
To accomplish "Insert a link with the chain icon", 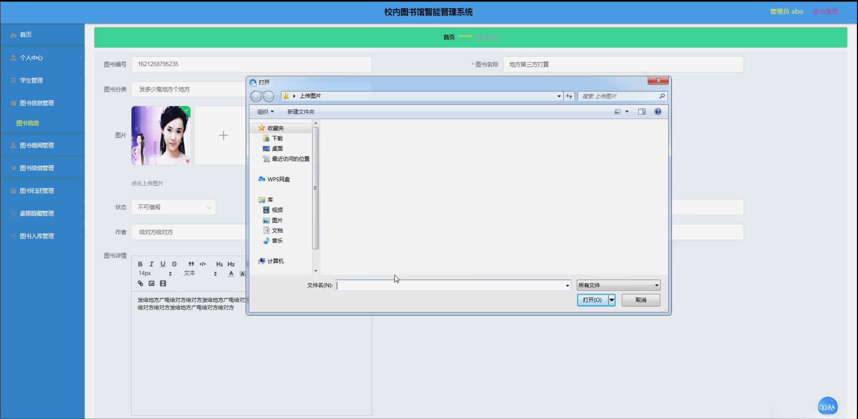I will coord(141,283).
